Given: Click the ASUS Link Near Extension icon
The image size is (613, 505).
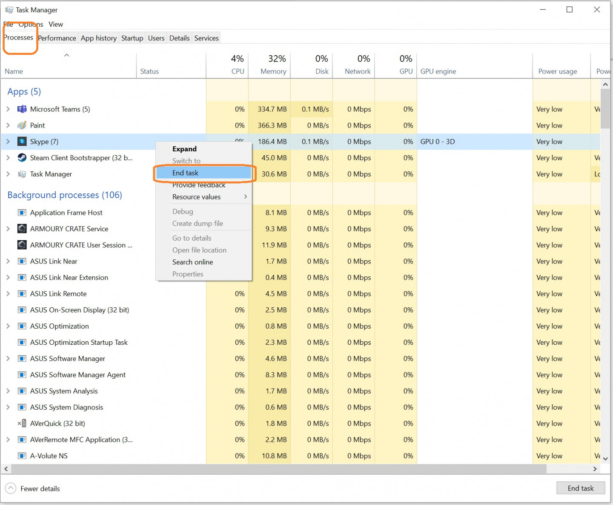Looking at the screenshot, I should pos(22,278).
